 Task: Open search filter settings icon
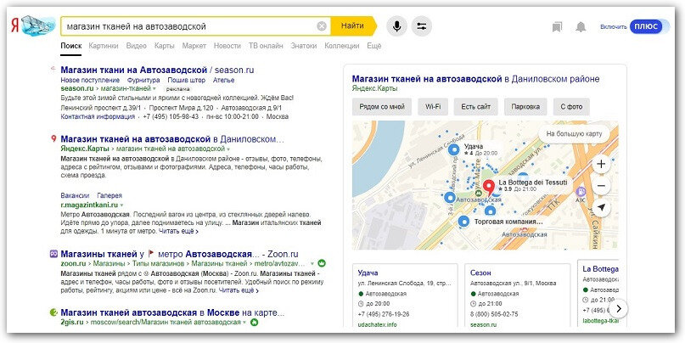[x=422, y=26]
